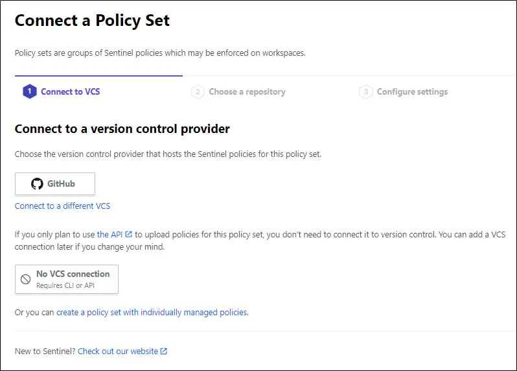Click the step 2 hexagon badge
This screenshot has height=371, width=517.
tap(198, 92)
